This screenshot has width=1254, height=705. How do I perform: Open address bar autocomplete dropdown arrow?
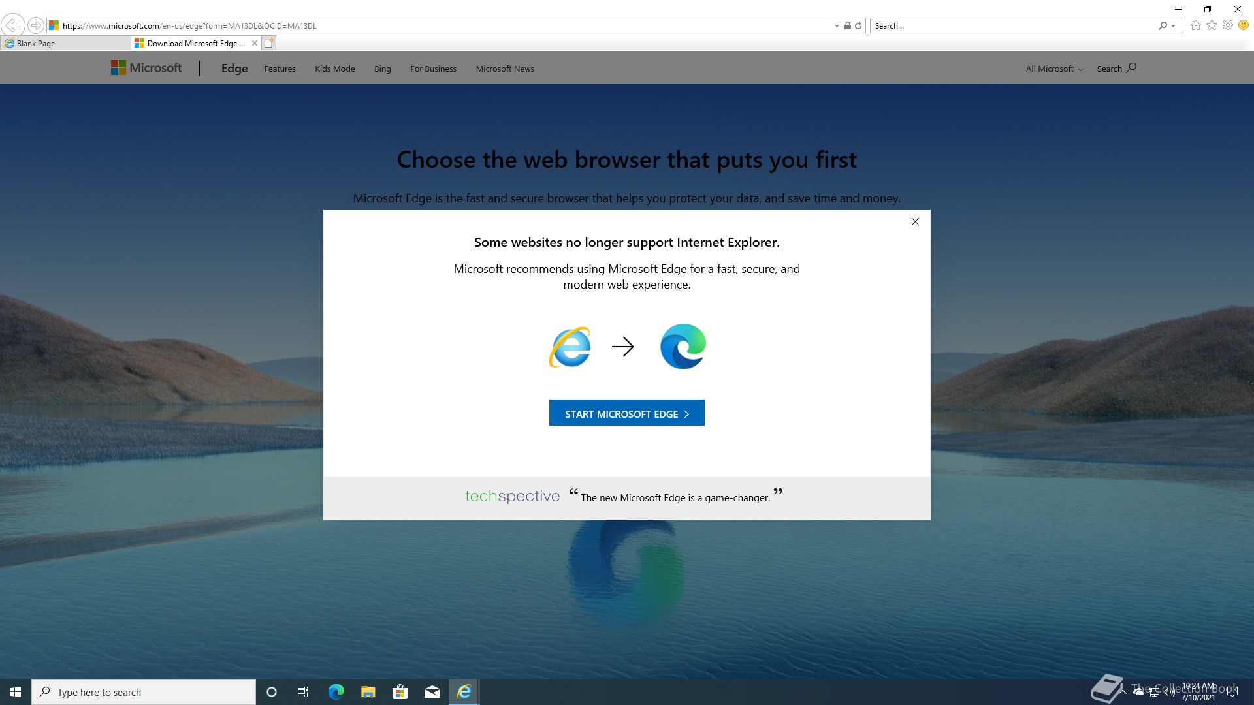(837, 26)
